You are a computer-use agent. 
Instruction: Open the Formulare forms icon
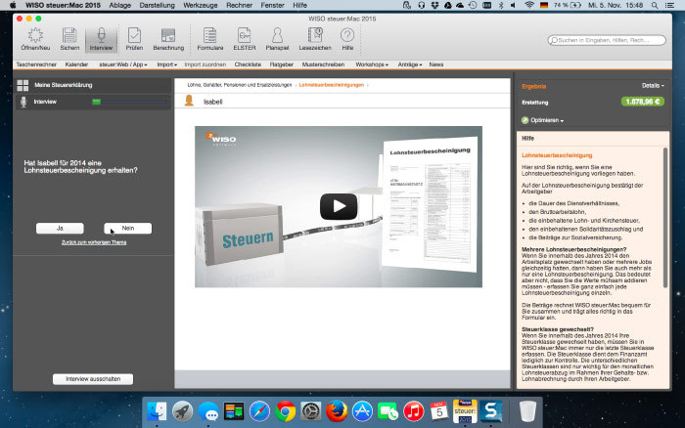210,39
